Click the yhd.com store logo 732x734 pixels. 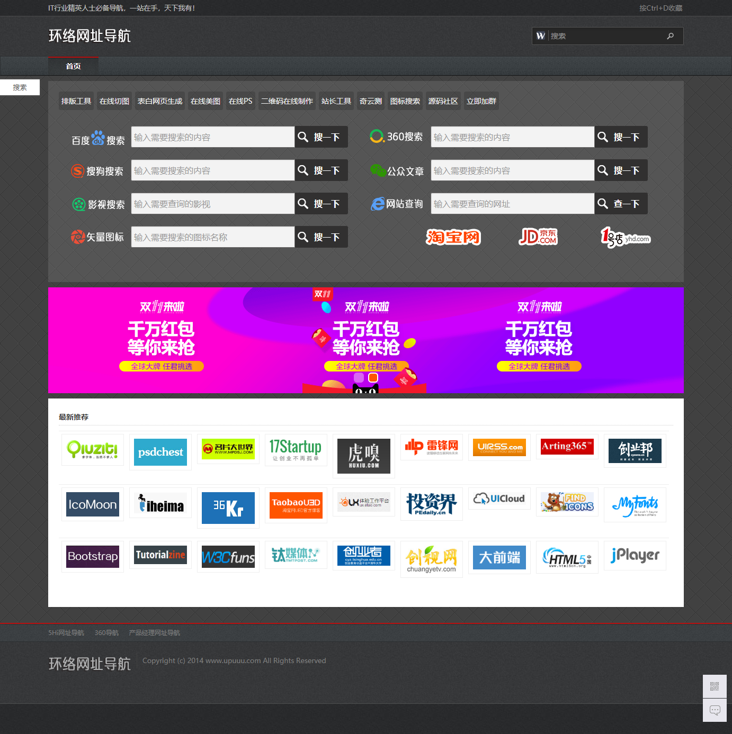click(625, 238)
